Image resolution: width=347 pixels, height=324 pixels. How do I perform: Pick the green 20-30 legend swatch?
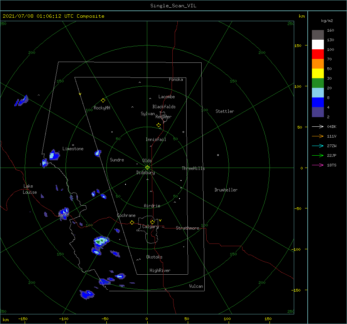(318, 83)
